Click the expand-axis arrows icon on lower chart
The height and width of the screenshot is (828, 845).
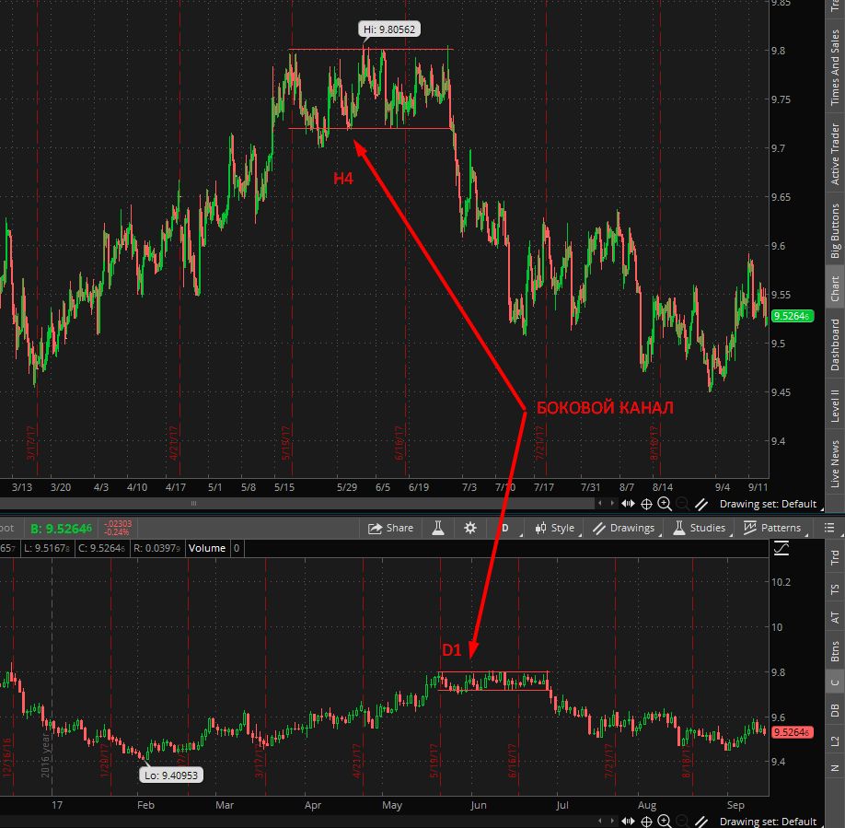point(629,821)
